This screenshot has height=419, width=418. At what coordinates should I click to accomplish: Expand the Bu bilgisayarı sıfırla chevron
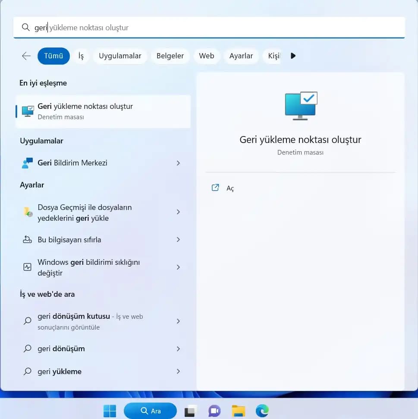point(178,240)
